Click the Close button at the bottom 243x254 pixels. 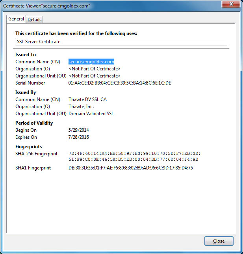pos(219,241)
